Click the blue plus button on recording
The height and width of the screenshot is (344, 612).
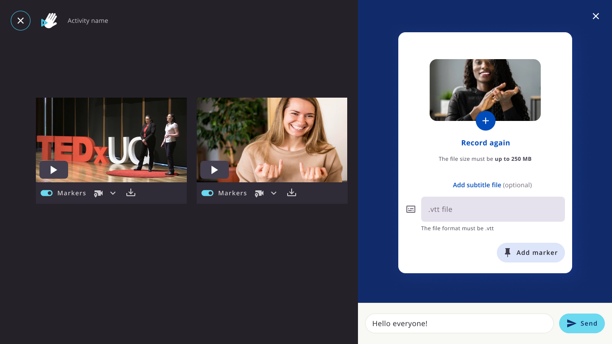(x=485, y=121)
